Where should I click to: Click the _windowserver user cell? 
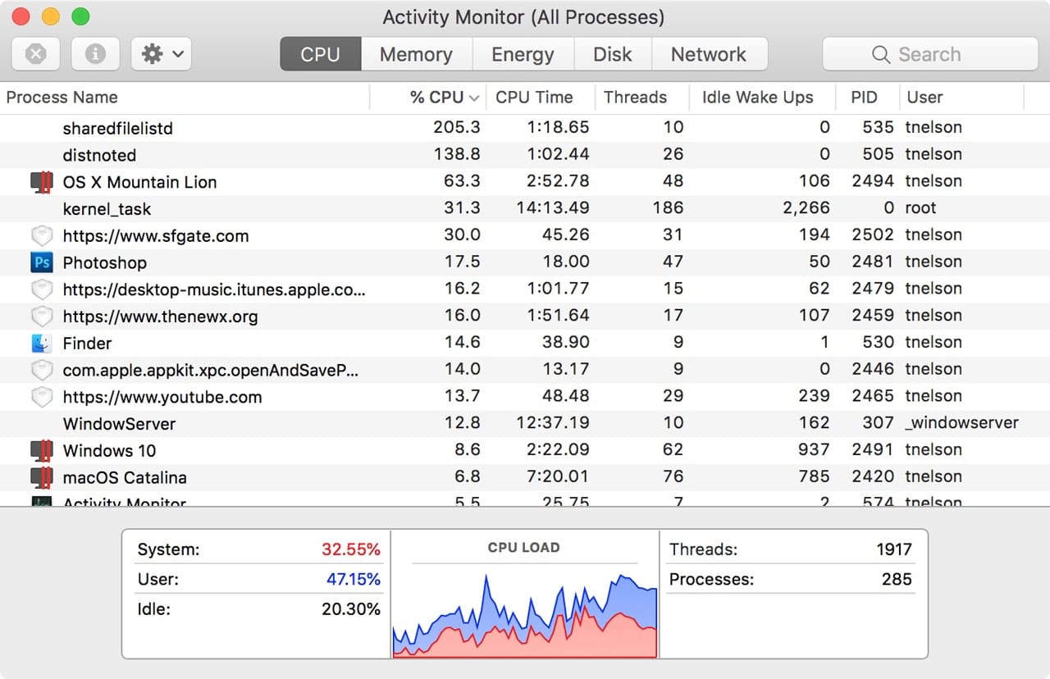(x=961, y=423)
